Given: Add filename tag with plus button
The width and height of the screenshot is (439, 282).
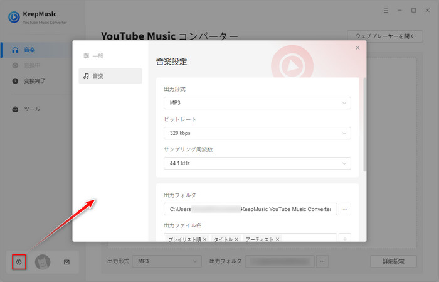Looking at the screenshot, I should [345, 239].
